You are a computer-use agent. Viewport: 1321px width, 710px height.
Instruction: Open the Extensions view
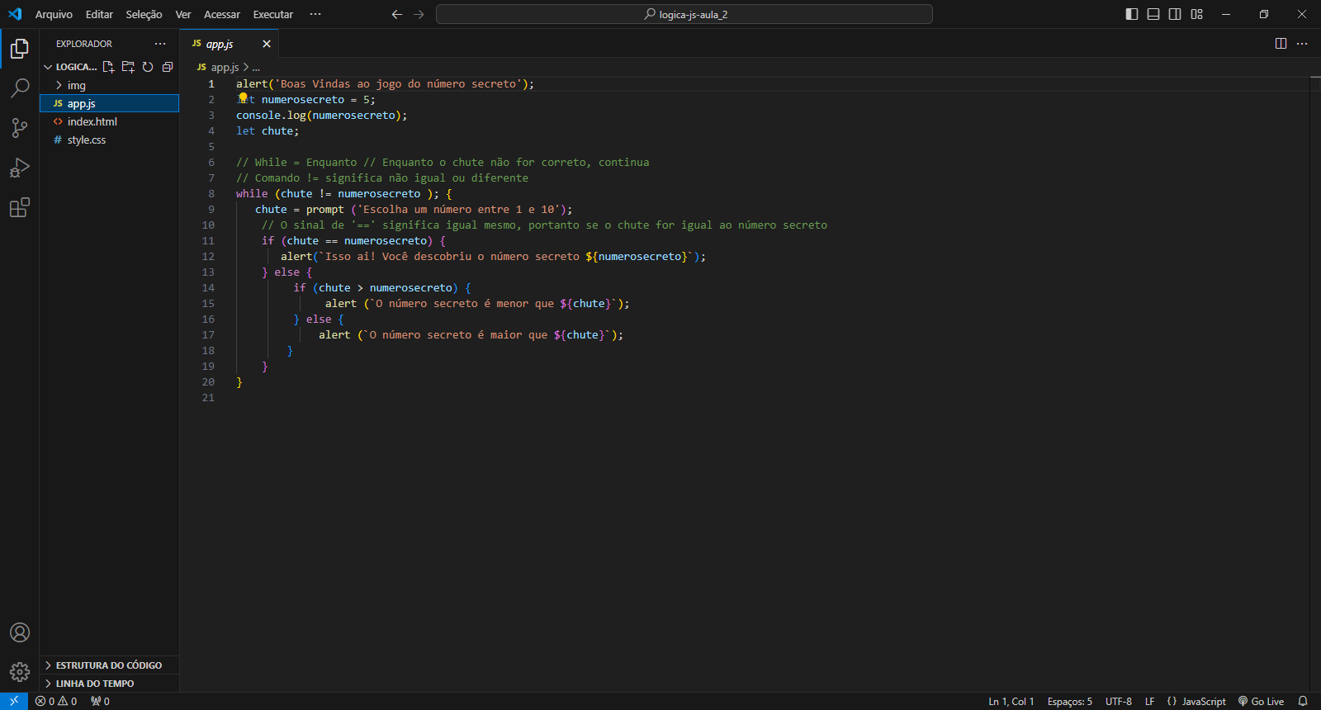(20, 207)
